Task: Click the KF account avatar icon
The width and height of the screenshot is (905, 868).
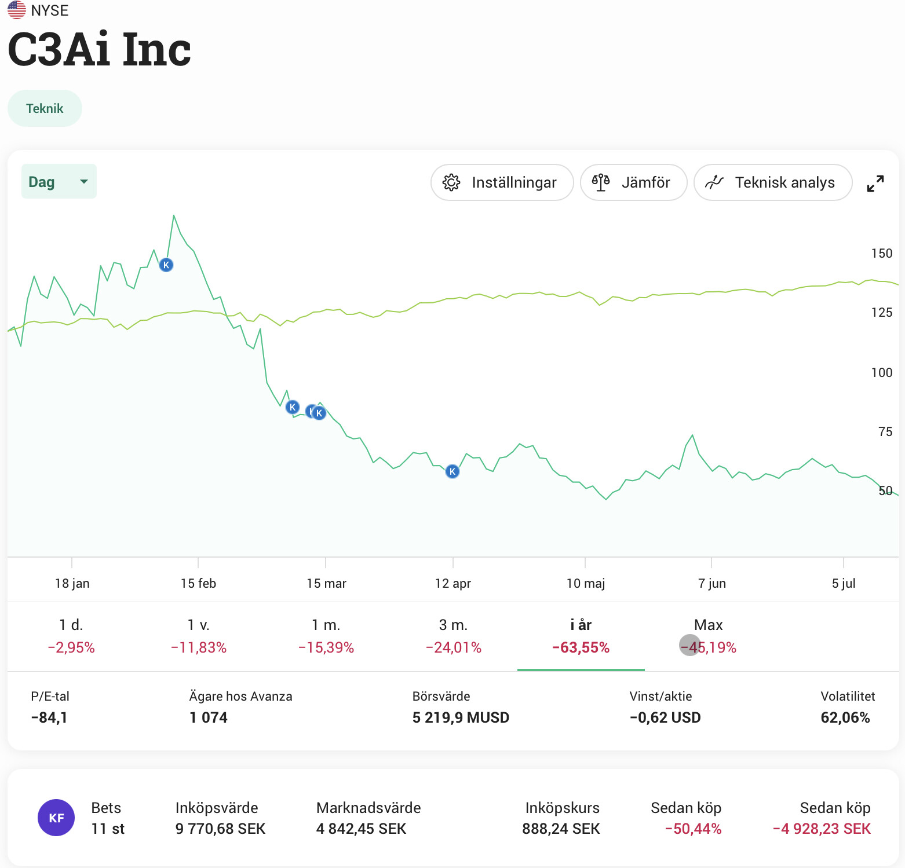Action: click(56, 818)
